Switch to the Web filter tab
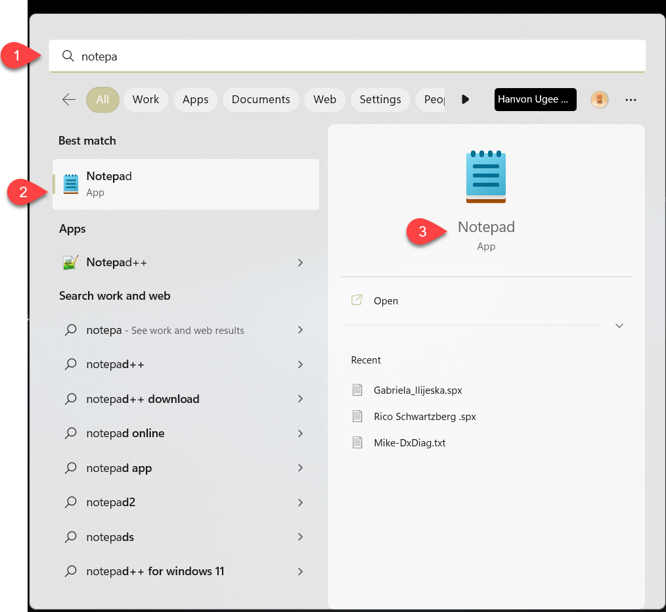The height and width of the screenshot is (612, 666). coord(325,99)
